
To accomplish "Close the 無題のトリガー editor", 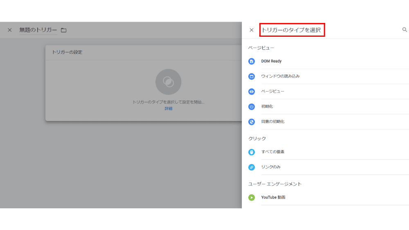I will (10, 30).
